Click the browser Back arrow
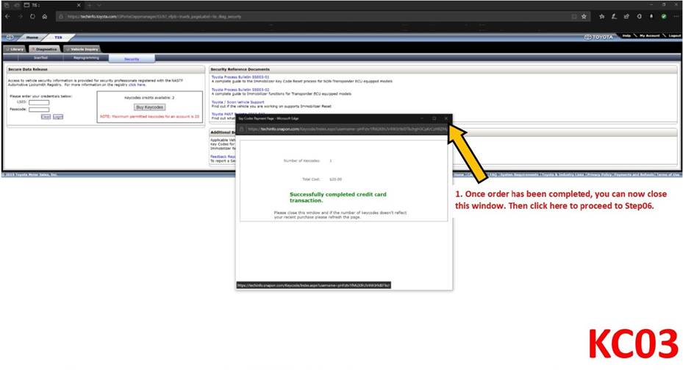The height and width of the screenshot is (370, 683). 8,17
